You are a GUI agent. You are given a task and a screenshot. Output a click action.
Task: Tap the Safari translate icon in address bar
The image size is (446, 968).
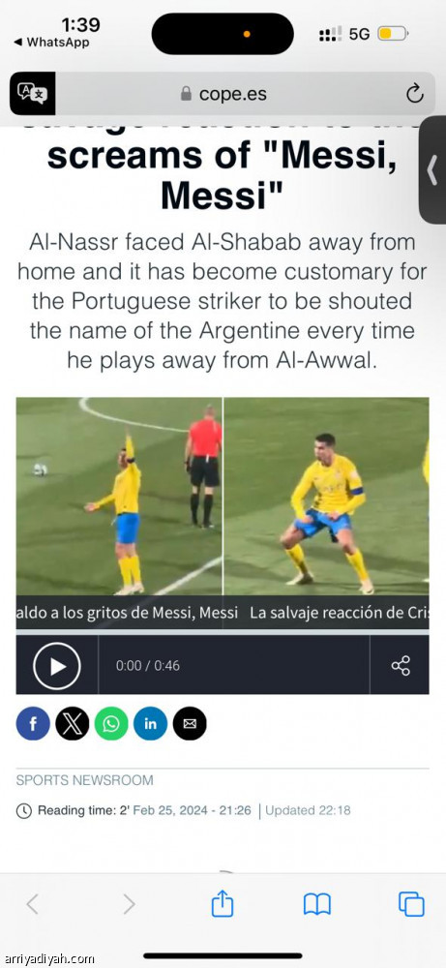[x=32, y=93]
